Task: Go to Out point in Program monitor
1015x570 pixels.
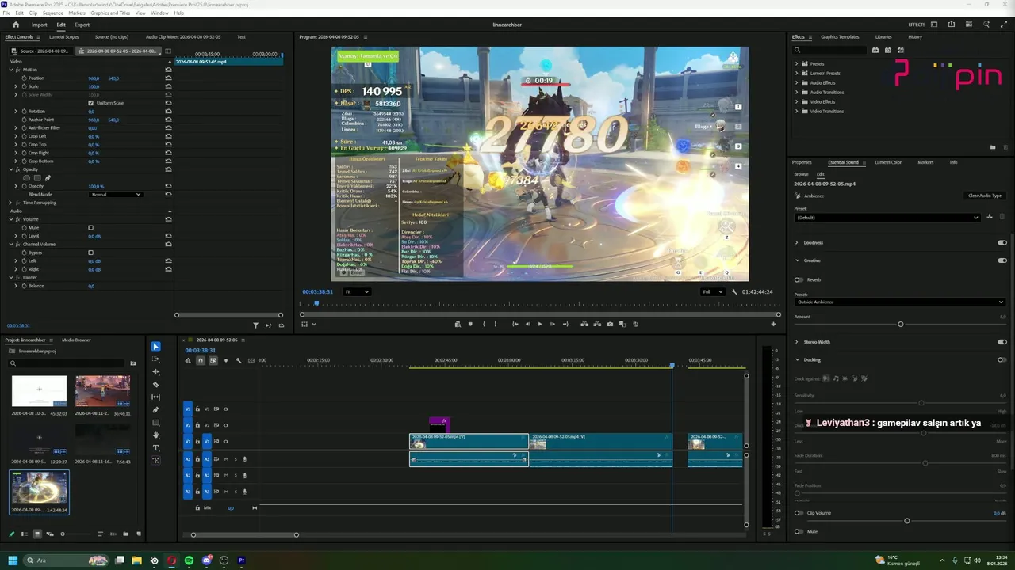Action: (x=565, y=324)
